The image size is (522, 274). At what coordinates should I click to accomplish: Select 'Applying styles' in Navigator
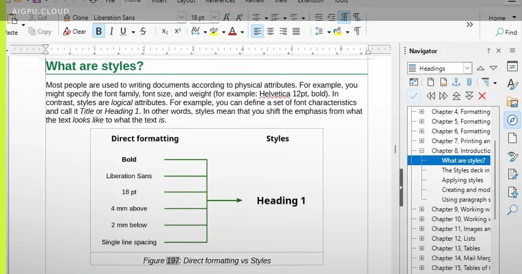(x=462, y=180)
